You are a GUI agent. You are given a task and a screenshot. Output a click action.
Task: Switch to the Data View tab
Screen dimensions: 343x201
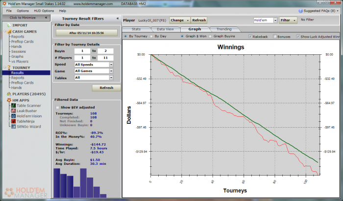165,29
